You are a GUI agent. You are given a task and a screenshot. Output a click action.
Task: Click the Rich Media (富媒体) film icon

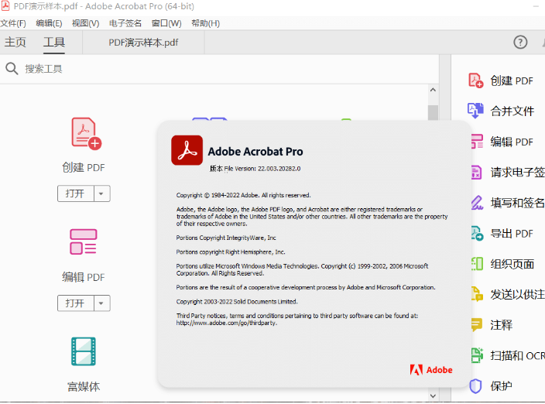click(x=84, y=351)
